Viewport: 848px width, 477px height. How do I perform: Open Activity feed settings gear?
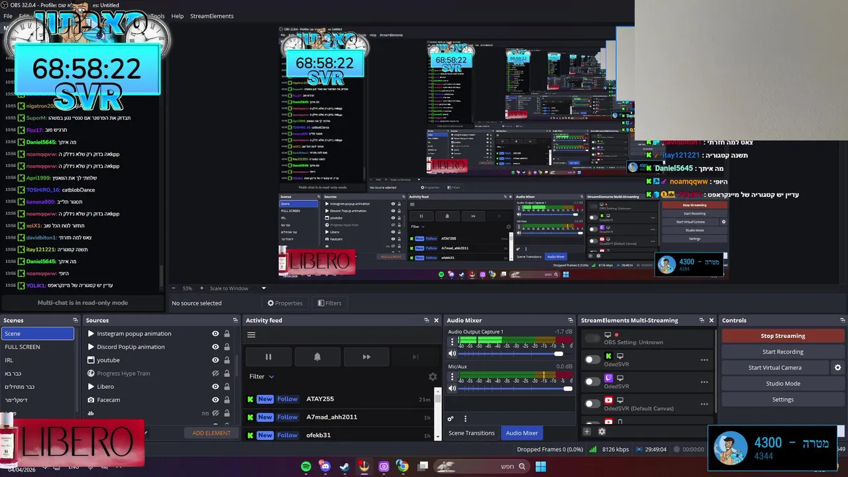433,376
